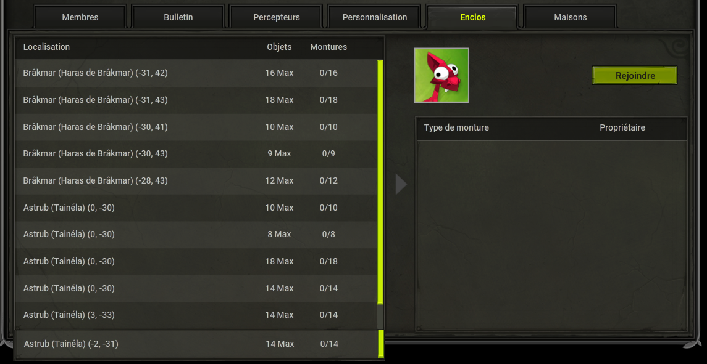Go to the Personnalisation tab
707x364 pixels.
tap(375, 17)
